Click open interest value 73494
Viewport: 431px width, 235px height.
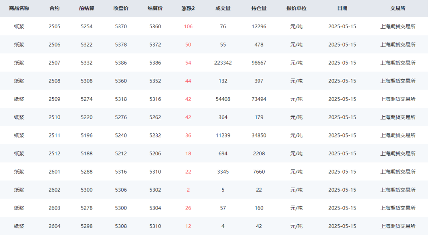tap(259, 99)
